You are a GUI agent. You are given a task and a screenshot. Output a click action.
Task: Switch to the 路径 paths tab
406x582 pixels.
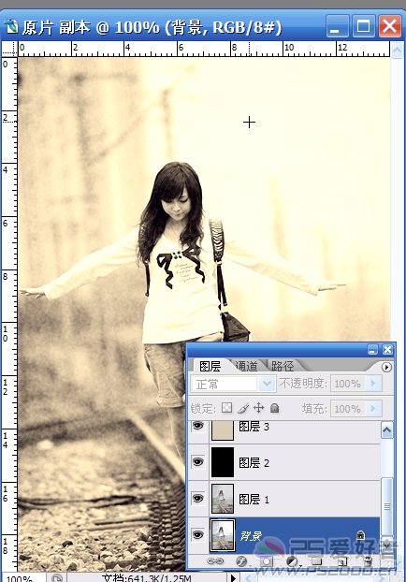click(x=283, y=366)
